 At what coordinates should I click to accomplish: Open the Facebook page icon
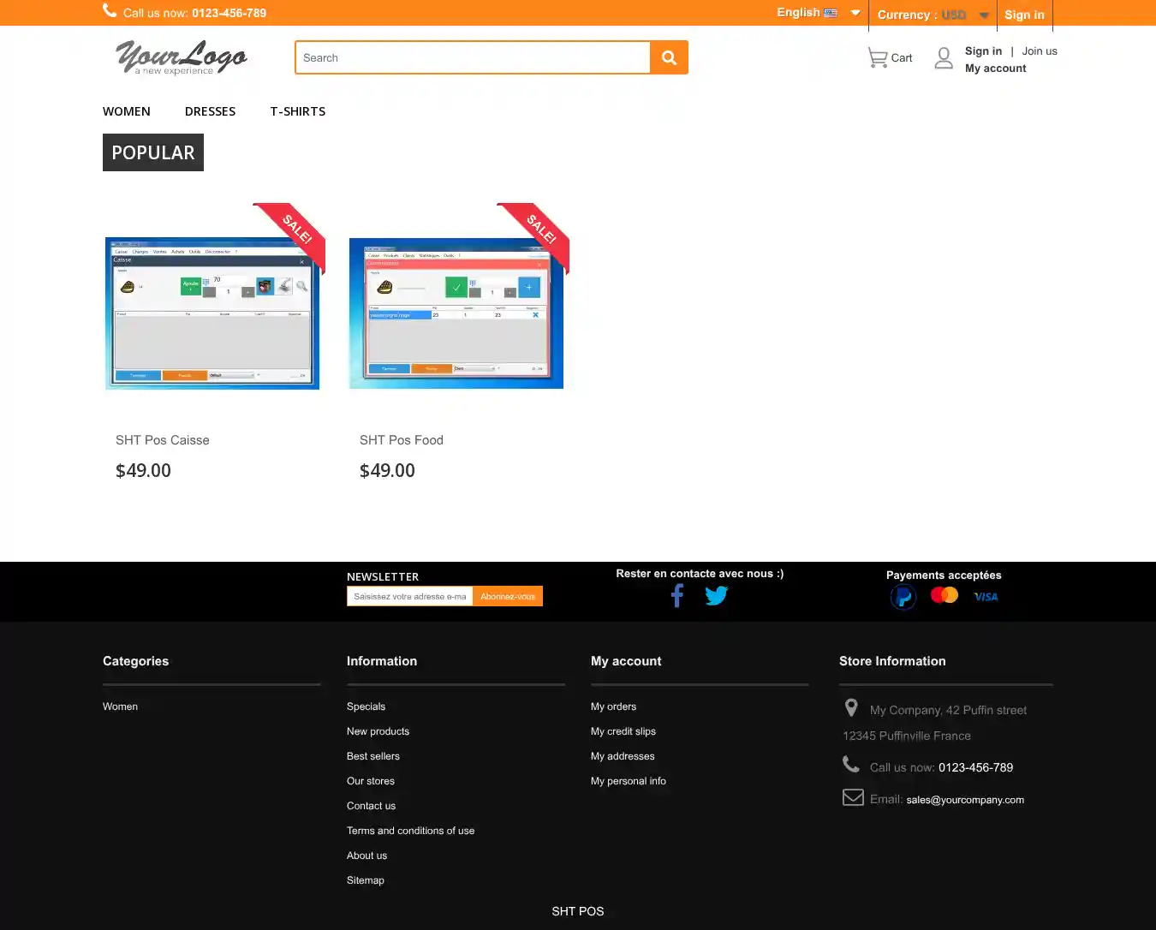pos(677,595)
